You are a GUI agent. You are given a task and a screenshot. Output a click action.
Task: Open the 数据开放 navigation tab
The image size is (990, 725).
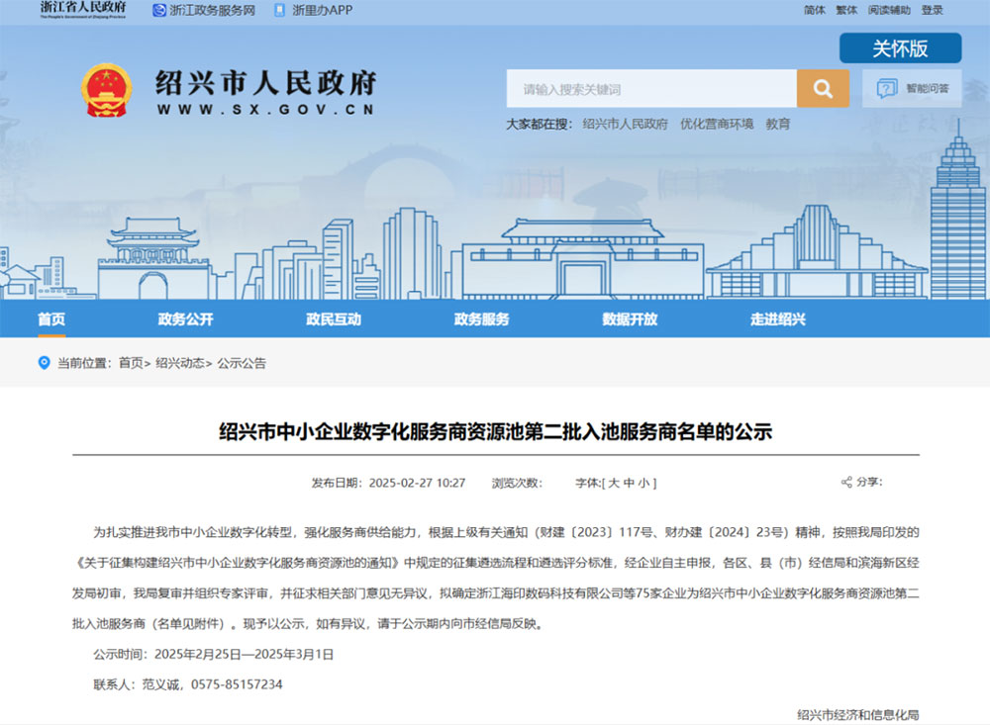coord(630,319)
